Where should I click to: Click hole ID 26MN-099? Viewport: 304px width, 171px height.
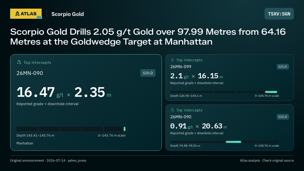pyautogui.click(x=181, y=67)
